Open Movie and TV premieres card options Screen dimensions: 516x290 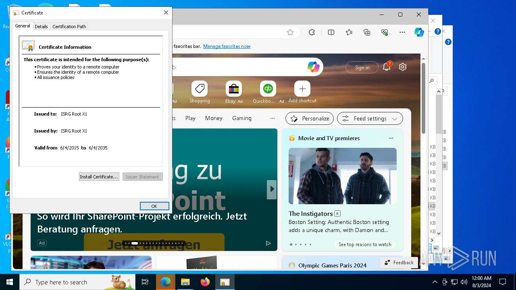[391, 138]
